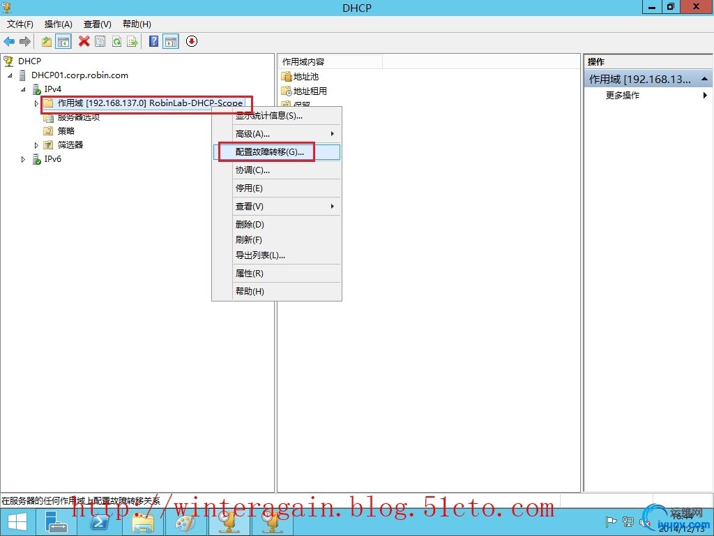Expand the 作用域 [192.168.137.0] scope node
The image size is (714, 536).
[x=36, y=103]
